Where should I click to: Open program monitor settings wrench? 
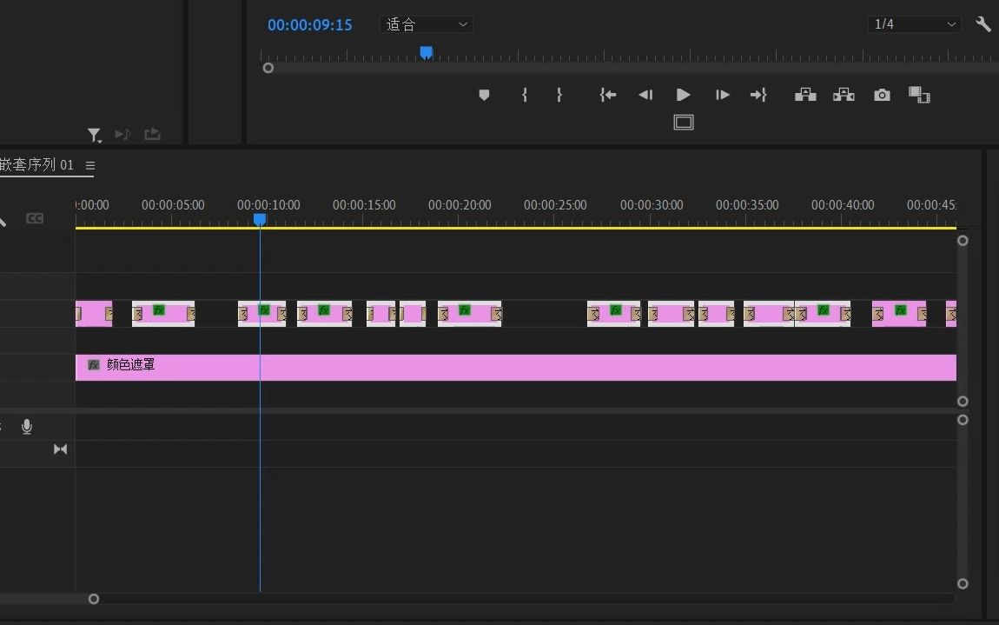(983, 24)
